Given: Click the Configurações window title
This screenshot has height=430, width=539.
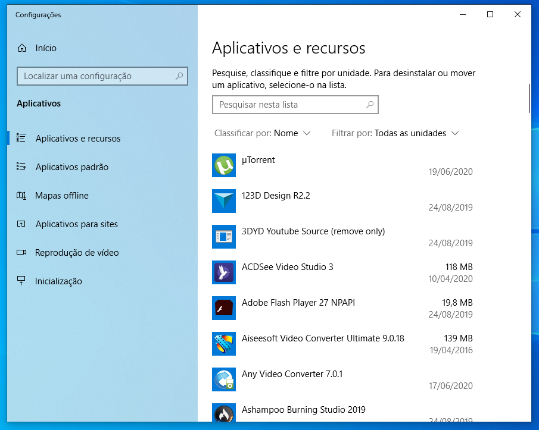Looking at the screenshot, I should pos(38,15).
